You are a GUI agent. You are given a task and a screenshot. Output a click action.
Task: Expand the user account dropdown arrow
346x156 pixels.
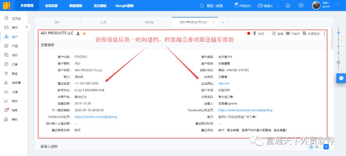(x=337, y=3)
